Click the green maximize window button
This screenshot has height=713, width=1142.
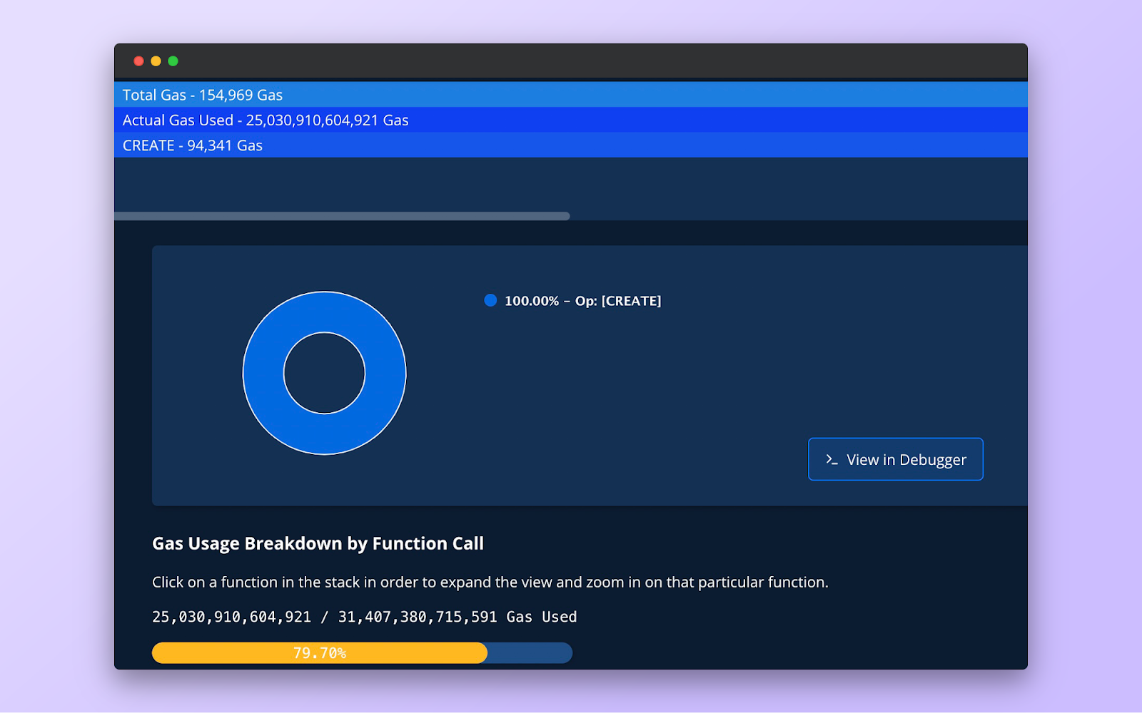point(173,61)
